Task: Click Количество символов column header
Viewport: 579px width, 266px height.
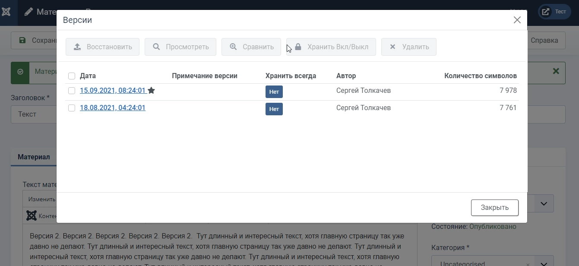Action: [481, 76]
